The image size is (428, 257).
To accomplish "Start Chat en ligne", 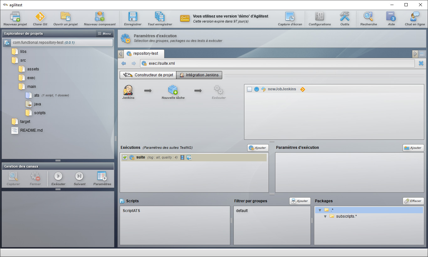I will tap(415, 19).
